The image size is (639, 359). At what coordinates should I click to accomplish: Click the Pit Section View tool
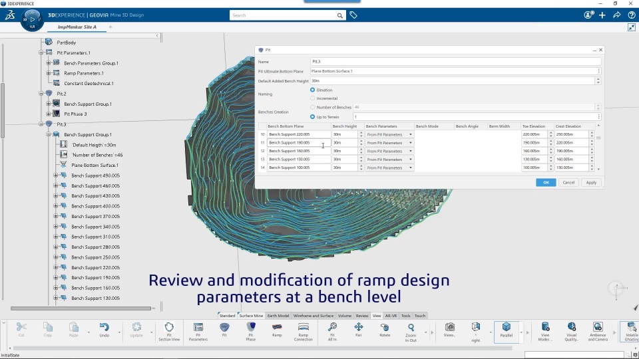point(168,331)
